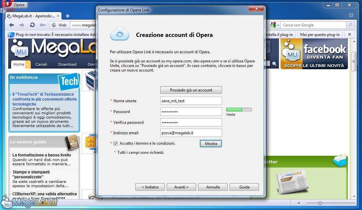
Task: Click the Forward arrow in Opera toolbar
Action: pos(22,25)
